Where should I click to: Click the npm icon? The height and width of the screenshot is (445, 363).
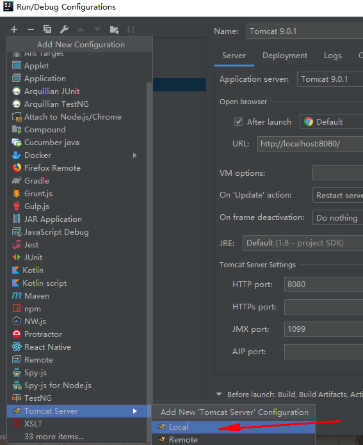(17, 308)
